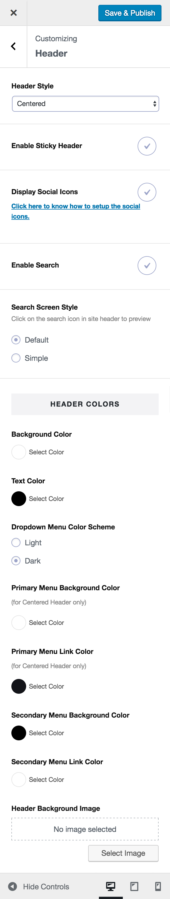Image resolution: width=170 pixels, height=899 pixels.
Task: Close the Customizer with the X icon
Action: pos(13,13)
